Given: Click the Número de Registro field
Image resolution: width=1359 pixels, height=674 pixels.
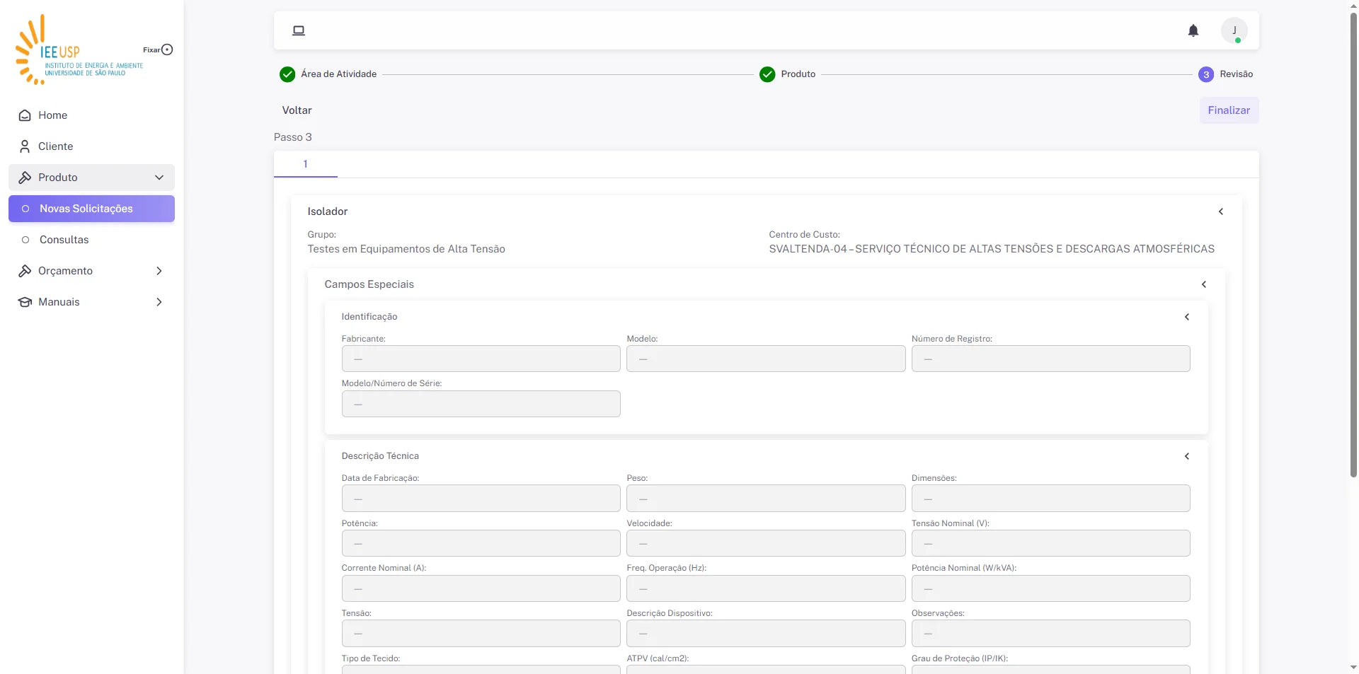Looking at the screenshot, I should coord(1051,359).
